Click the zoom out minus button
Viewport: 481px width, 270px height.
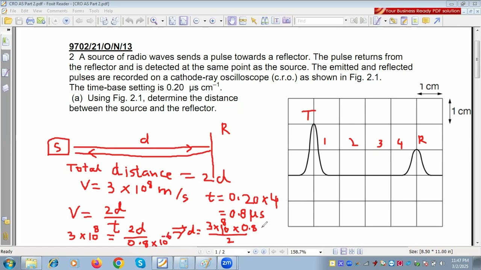196,21
